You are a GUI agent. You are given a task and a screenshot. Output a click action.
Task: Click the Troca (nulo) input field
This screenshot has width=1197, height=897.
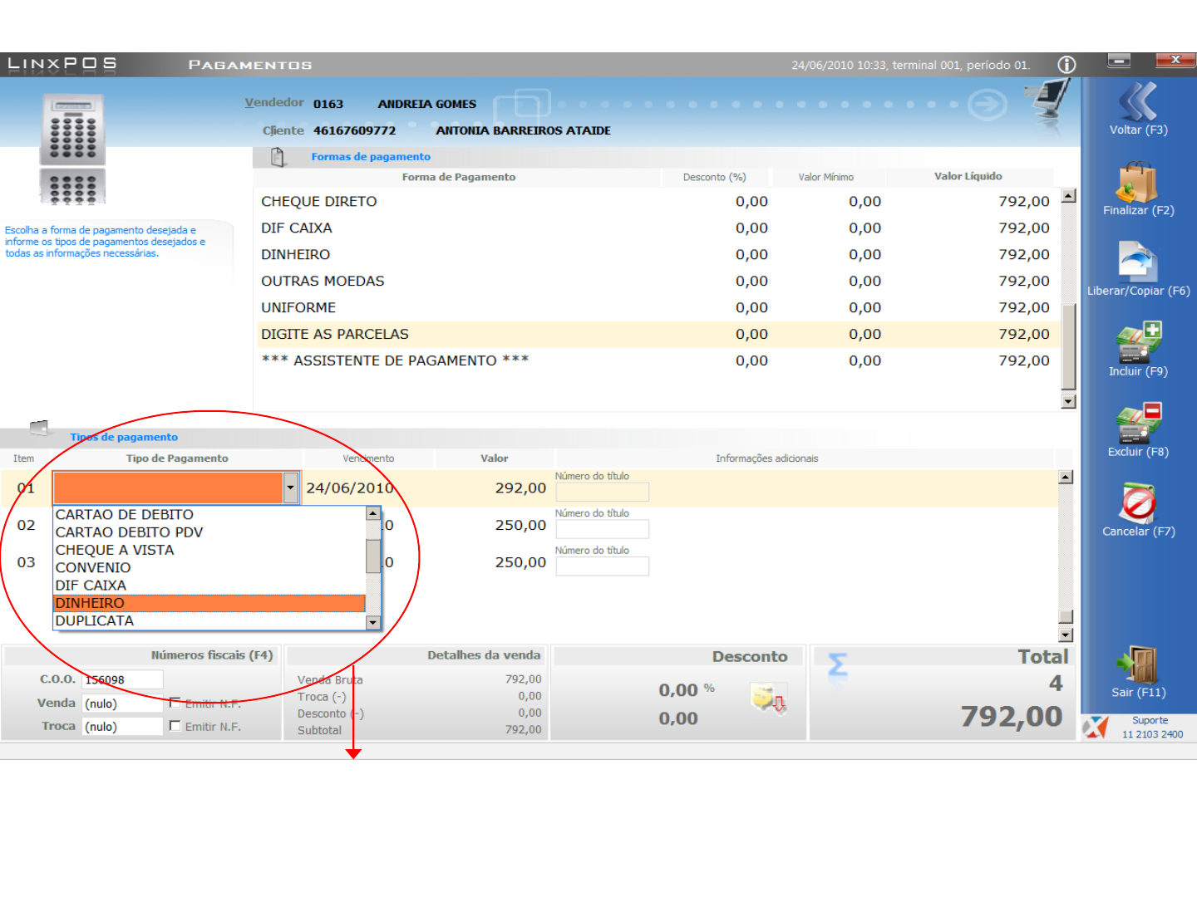click(122, 726)
